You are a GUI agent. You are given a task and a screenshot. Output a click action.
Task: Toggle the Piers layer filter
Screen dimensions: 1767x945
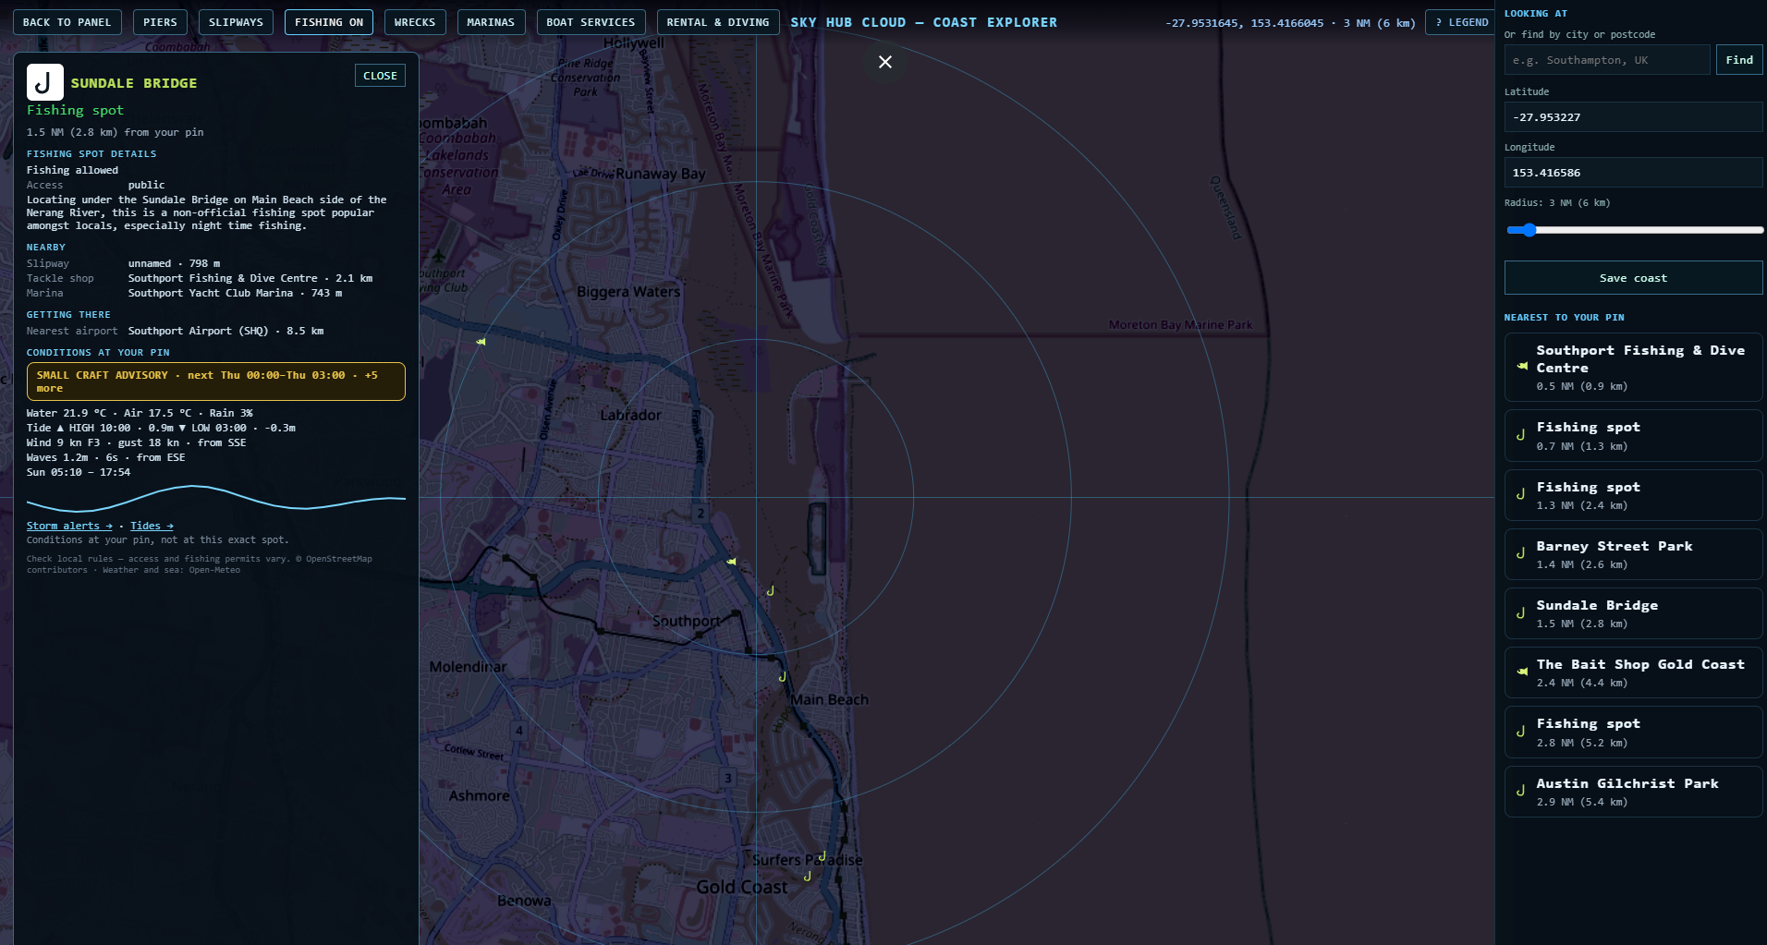(160, 22)
